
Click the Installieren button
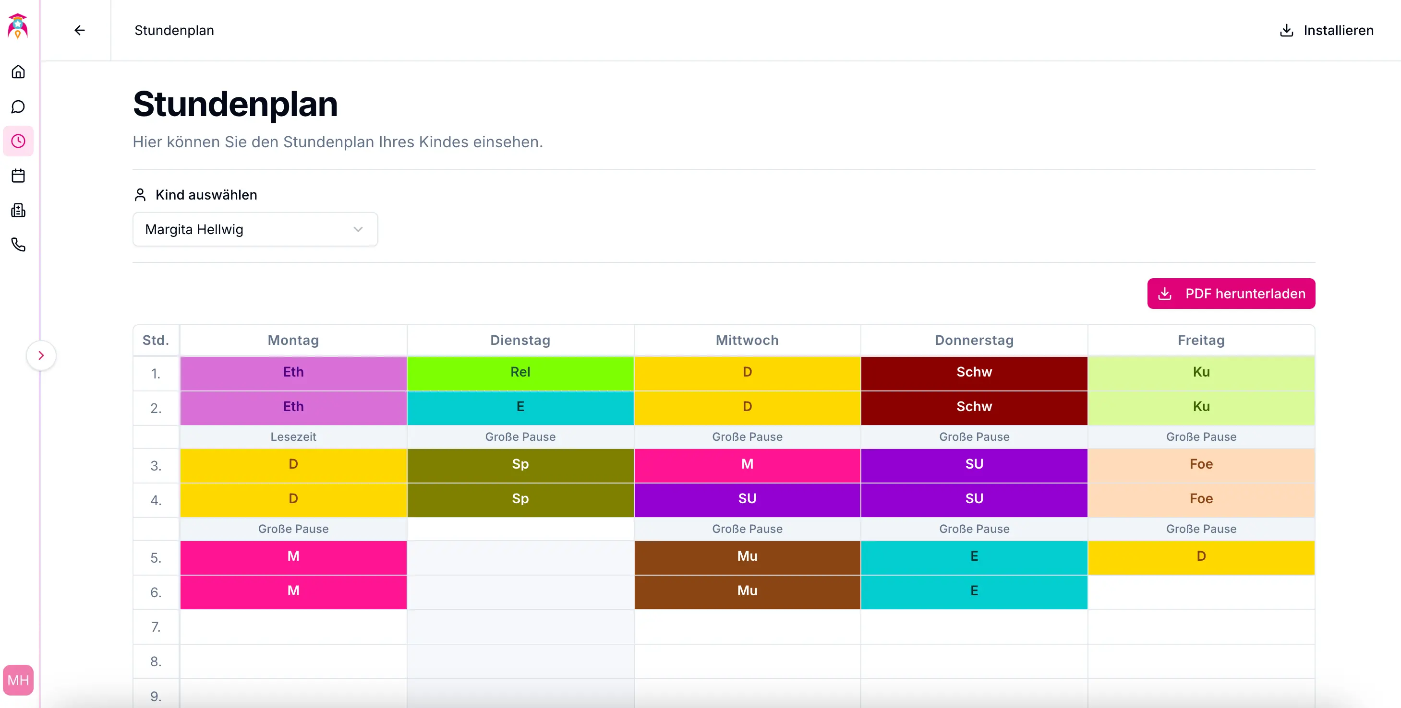click(x=1326, y=30)
